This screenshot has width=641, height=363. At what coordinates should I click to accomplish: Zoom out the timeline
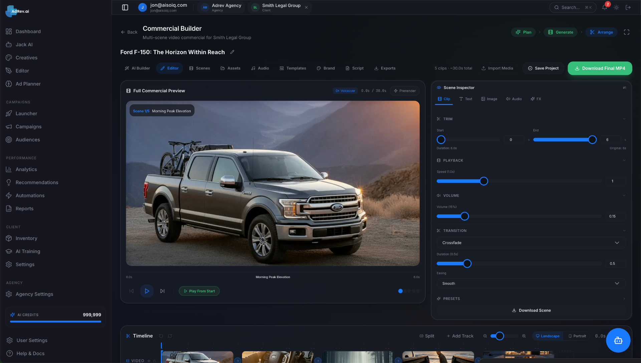pyautogui.click(x=485, y=336)
